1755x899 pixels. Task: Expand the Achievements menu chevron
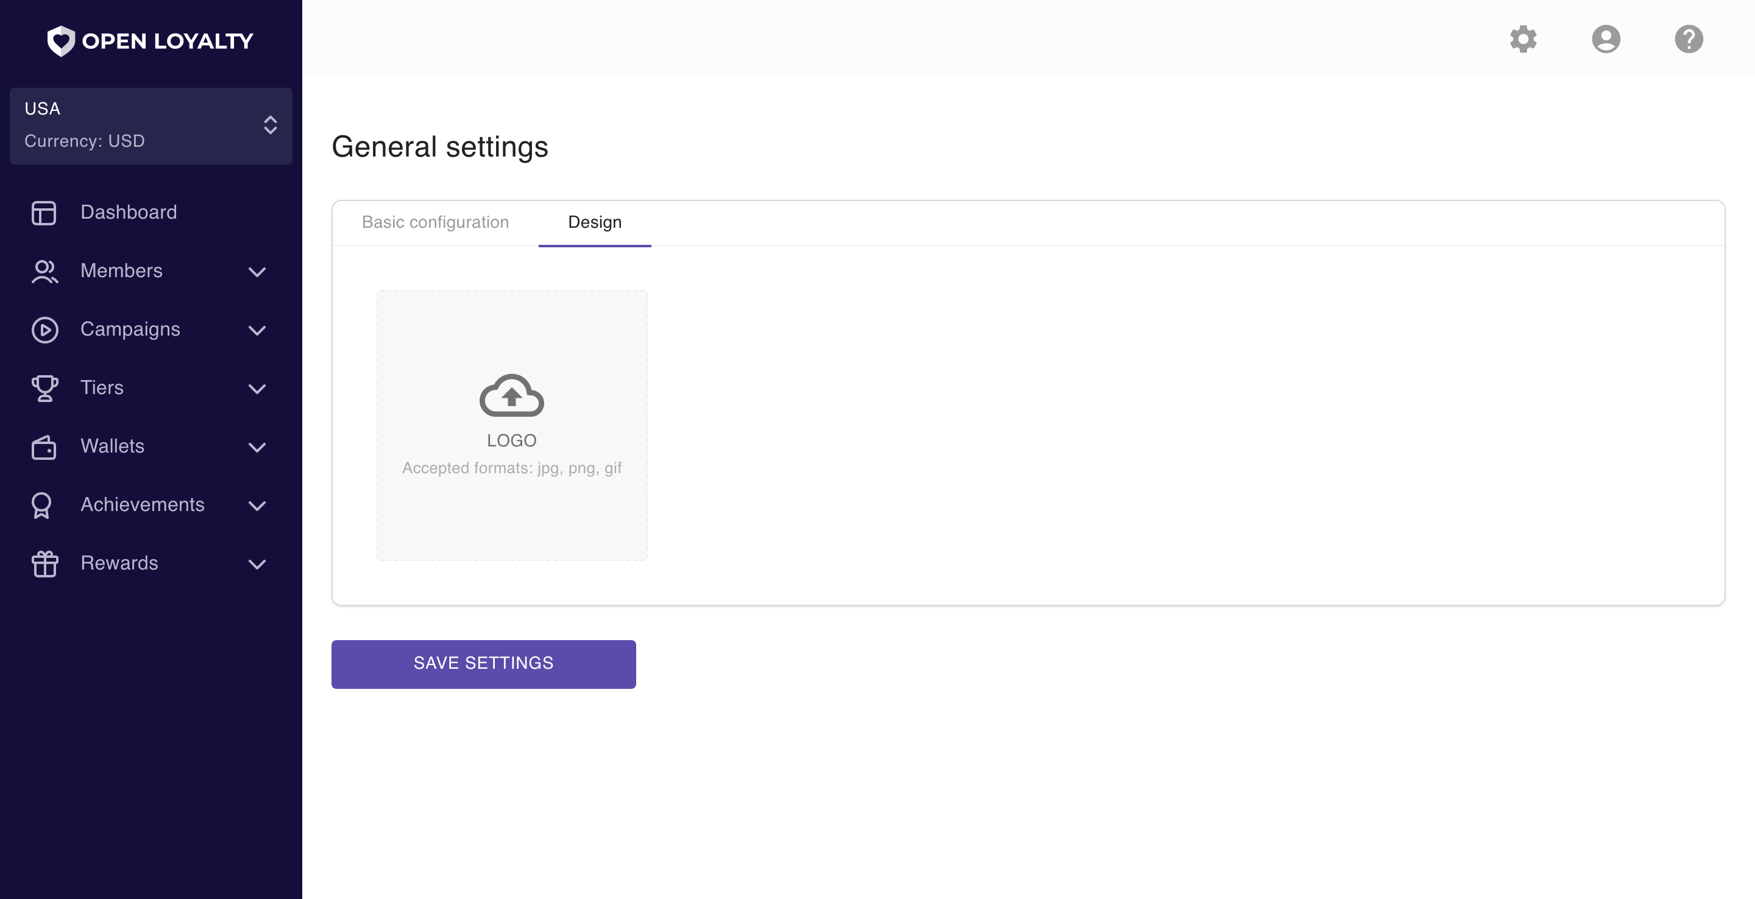[257, 506]
